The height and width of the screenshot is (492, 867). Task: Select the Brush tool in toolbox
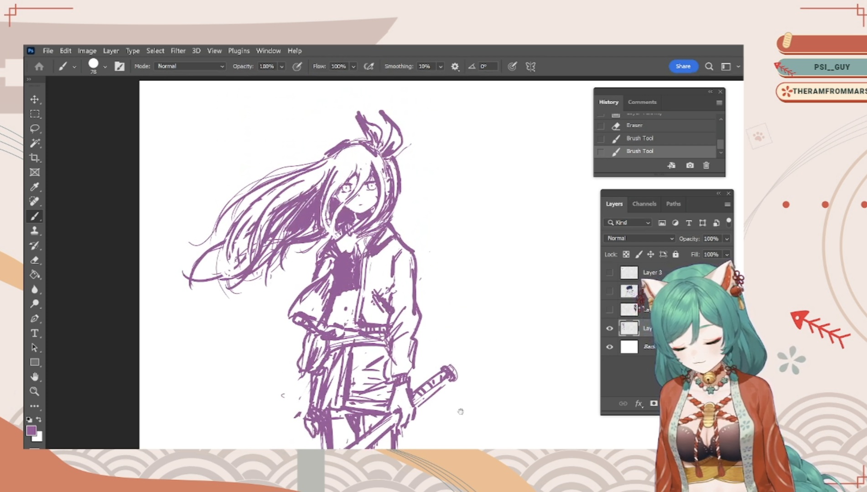35,216
